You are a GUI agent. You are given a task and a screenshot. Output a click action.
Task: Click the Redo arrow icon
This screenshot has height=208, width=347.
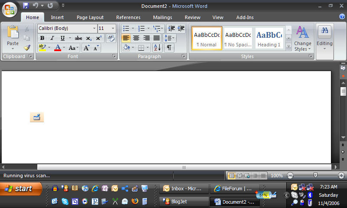click(x=50, y=6)
